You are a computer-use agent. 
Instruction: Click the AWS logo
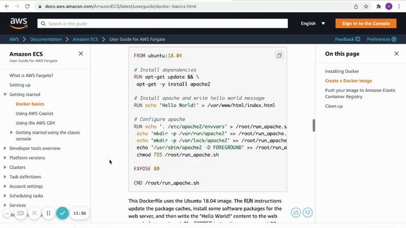19,23
